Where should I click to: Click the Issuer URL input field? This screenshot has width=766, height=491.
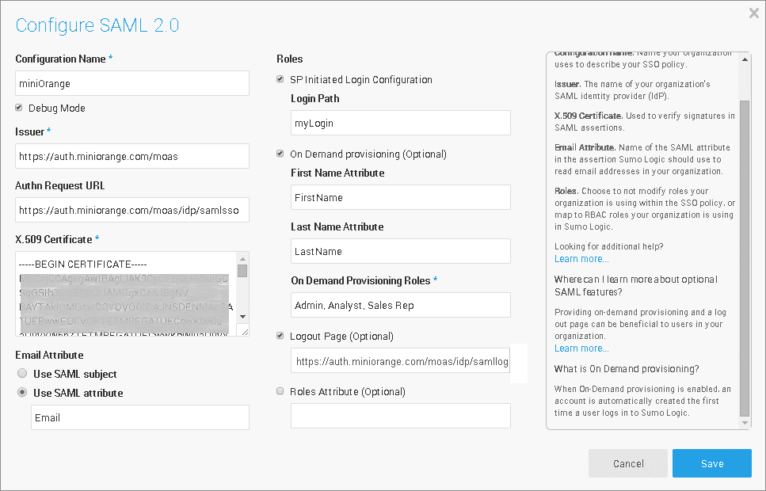[132, 156]
